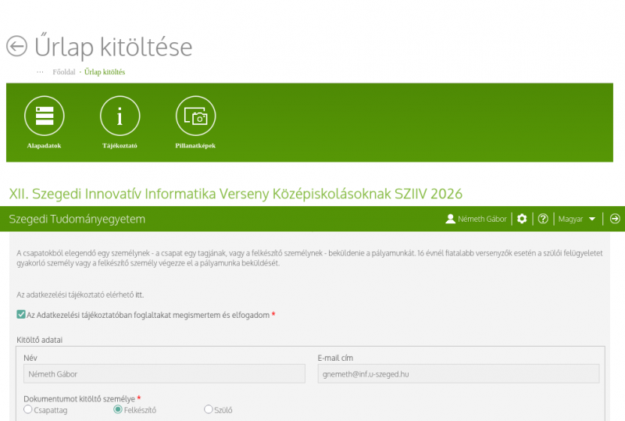Screen dimensions: 625x421
Task: Expand the breadcrumb ellipsis before Főoldal
Action: tap(40, 72)
